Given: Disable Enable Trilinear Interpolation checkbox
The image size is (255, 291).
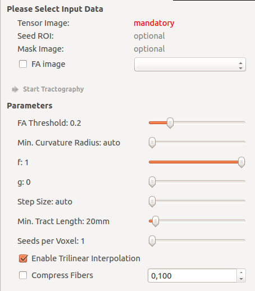Looking at the screenshot, I should point(23,258).
